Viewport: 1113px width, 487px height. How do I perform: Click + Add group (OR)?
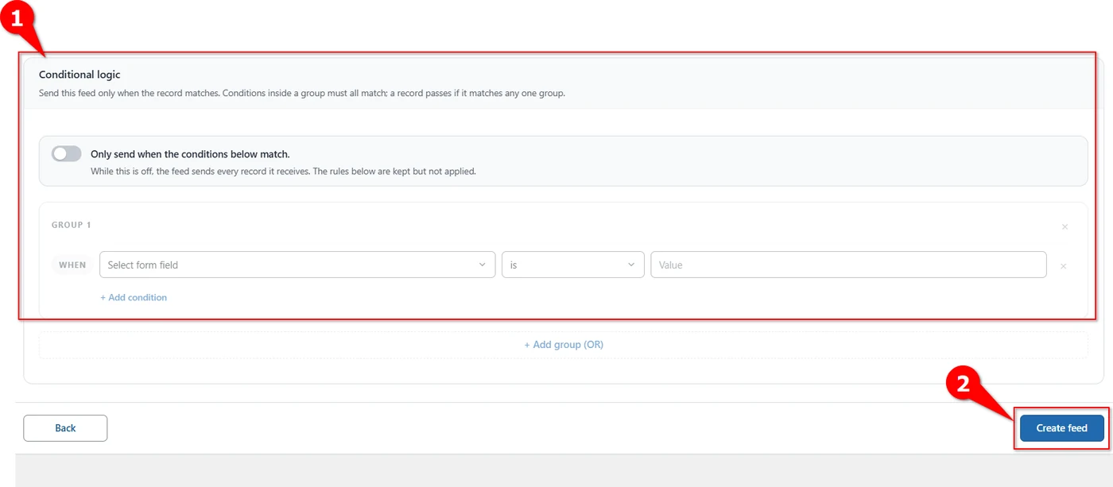[x=564, y=345]
